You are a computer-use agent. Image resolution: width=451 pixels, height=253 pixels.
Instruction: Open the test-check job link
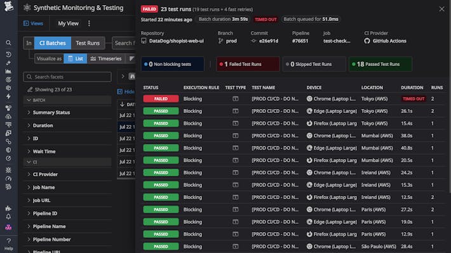(x=337, y=41)
